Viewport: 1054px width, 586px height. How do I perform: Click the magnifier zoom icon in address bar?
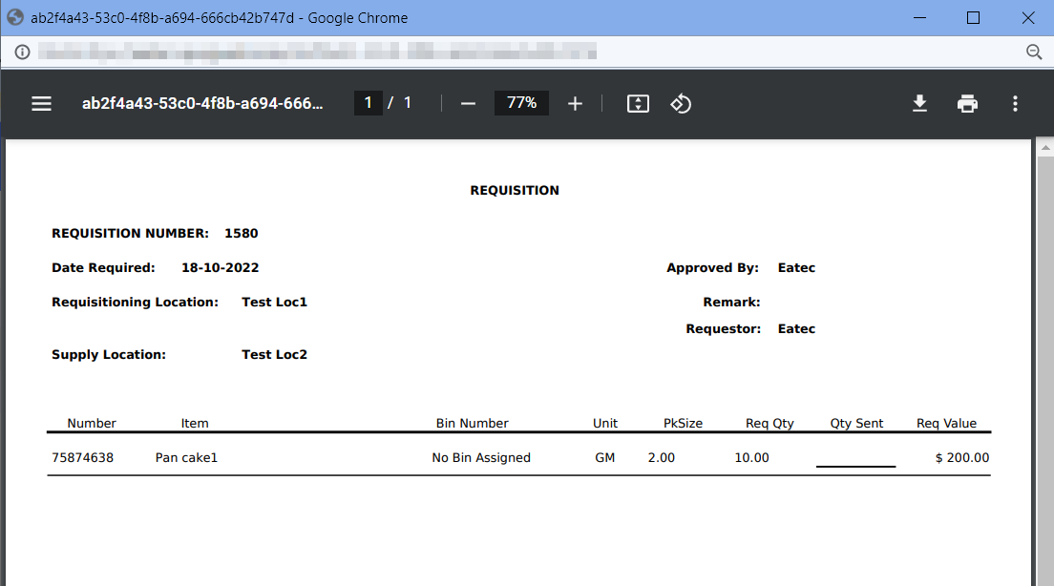pos(1033,52)
